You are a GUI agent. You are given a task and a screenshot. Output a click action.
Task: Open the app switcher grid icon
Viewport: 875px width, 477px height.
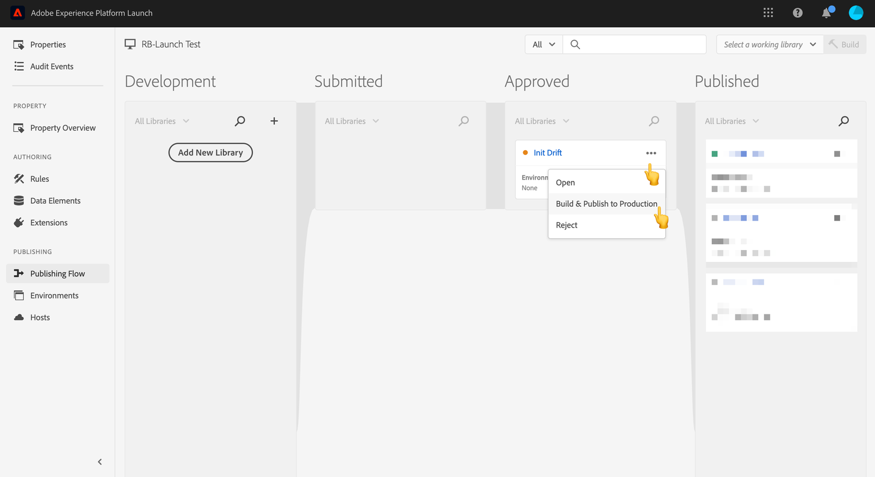pyautogui.click(x=768, y=12)
